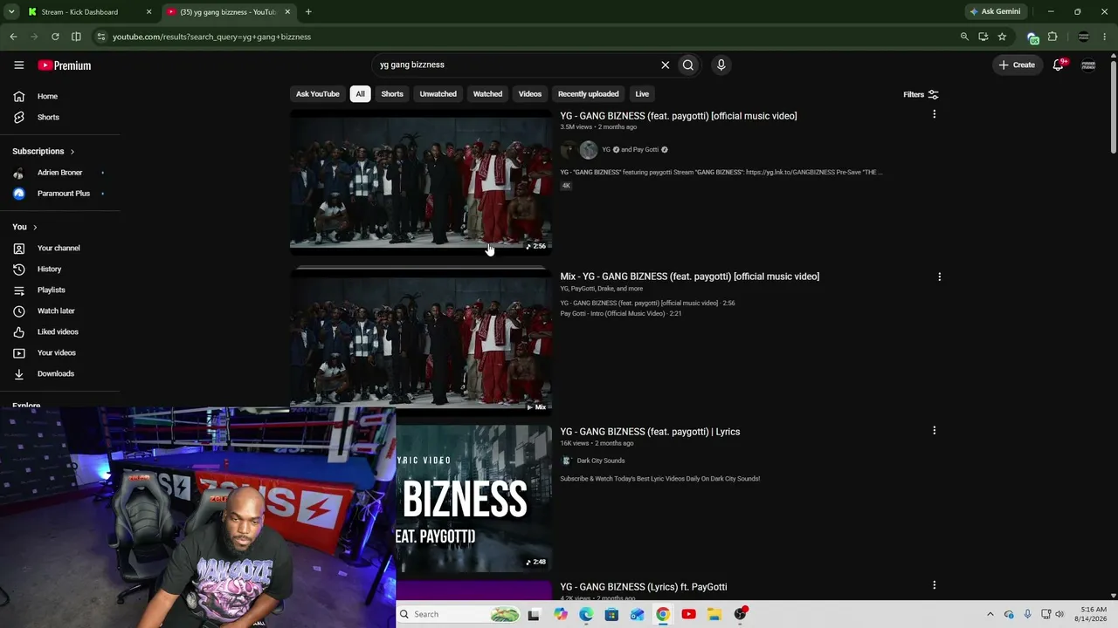Viewport: 1118px width, 628px height.
Task: Click the address bar URL
Action: pos(211,37)
